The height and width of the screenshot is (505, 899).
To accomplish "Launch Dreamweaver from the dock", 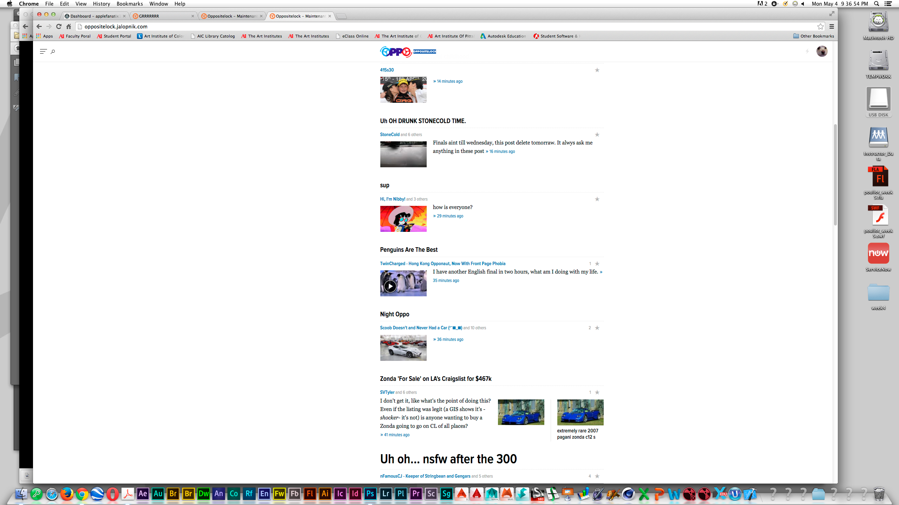I will point(203,494).
